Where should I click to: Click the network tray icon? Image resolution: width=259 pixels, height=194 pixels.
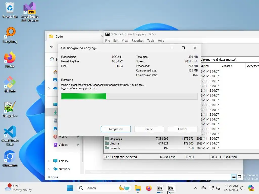(x=211, y=188)
